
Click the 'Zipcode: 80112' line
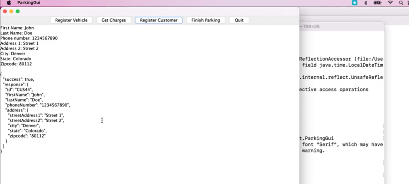[16, 64]
